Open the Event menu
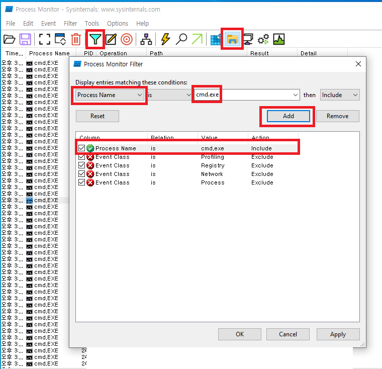 [48, 24]
